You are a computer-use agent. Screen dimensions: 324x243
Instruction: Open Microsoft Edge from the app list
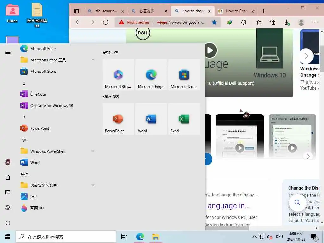(x=57, y=48)
